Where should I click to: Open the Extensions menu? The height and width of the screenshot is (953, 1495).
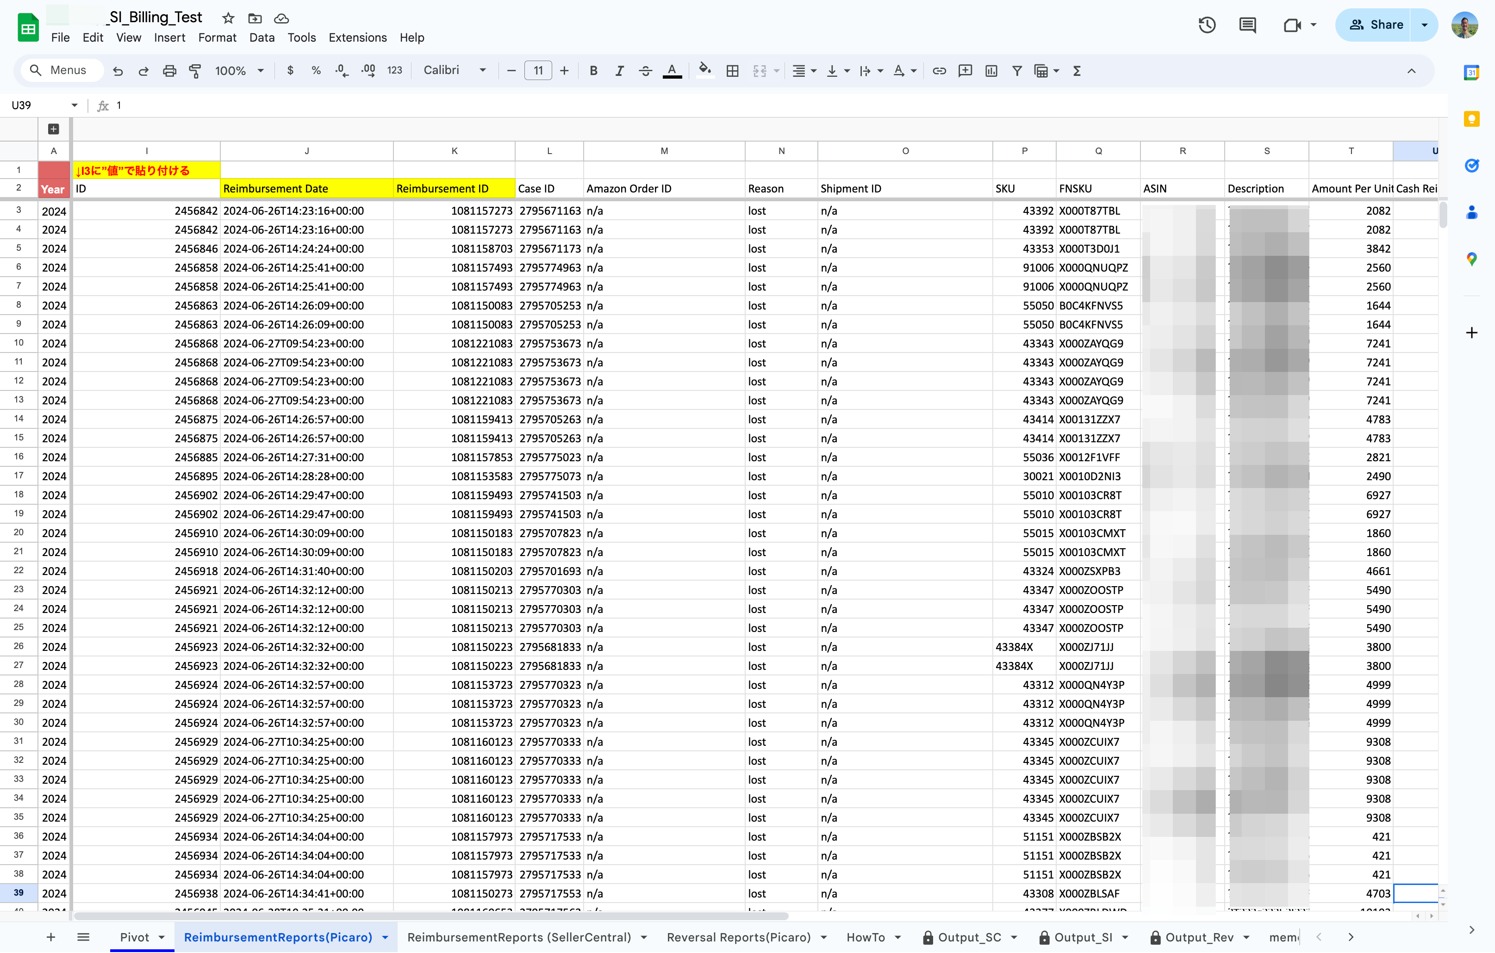point(358,37)
